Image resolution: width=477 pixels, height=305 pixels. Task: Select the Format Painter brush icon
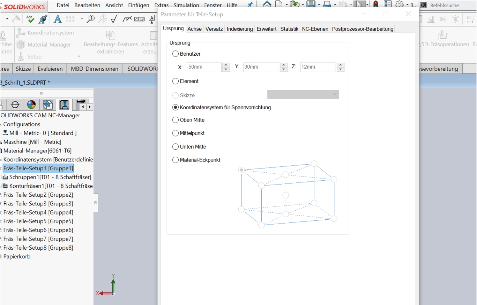click(x=43, y=19)
